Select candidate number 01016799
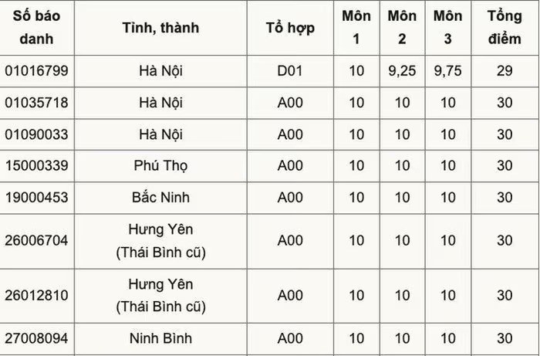The width and height of the screenshot is (540, 356). click(x=36, y=70)
